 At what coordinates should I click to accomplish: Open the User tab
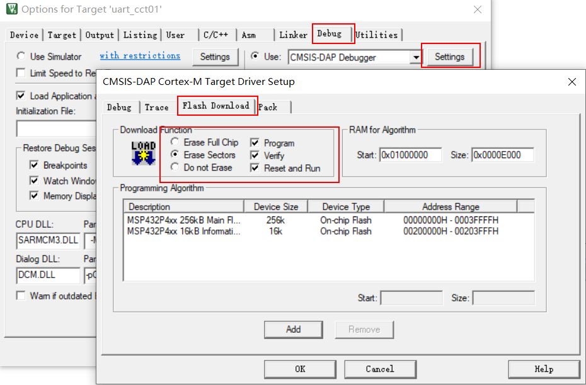(x=180, y=35)
